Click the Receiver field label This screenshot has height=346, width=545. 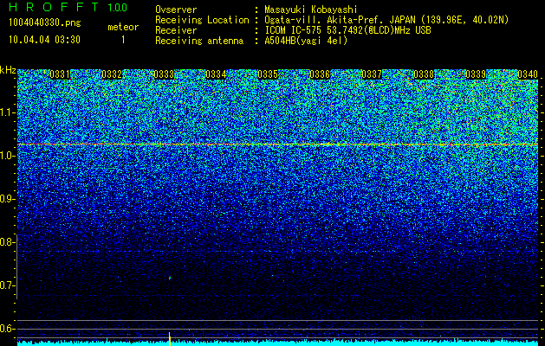[176, 30]
